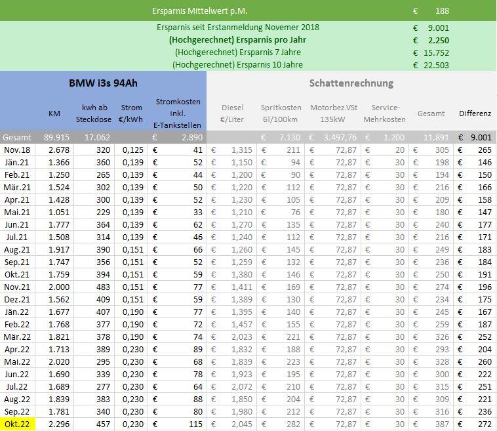
Task: Click strom price 0,151 in Aug.21 row
Action: (x=133, y=249)
